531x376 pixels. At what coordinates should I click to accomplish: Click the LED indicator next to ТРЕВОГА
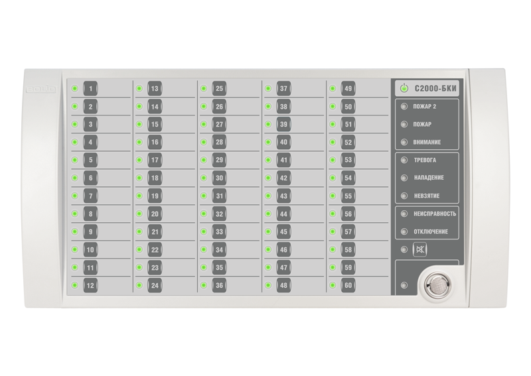403,160
